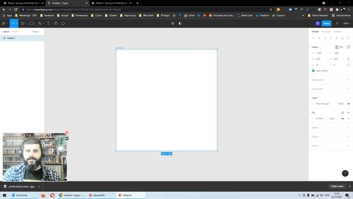
Task: Click the align top icon
Action: pos(331,38)
